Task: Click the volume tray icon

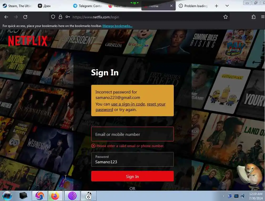Action: pyautogui.click(x=243, y=196)
